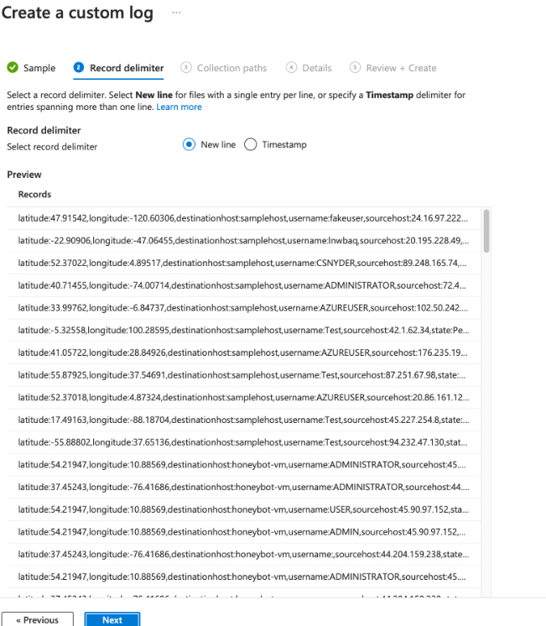
Task: Select the record with username fakeuser
Action: pos(243,218)
